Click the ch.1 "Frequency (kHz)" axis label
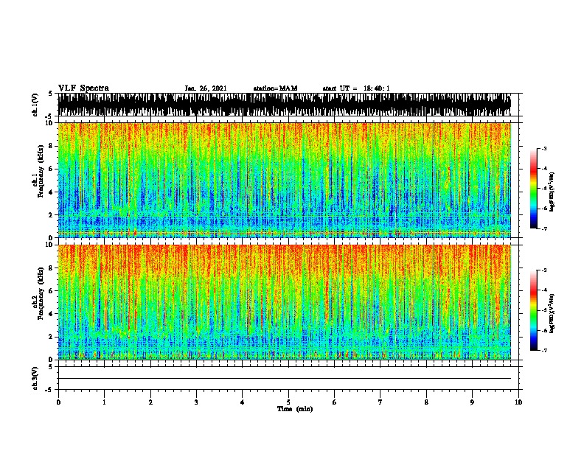 coord(41,171)
